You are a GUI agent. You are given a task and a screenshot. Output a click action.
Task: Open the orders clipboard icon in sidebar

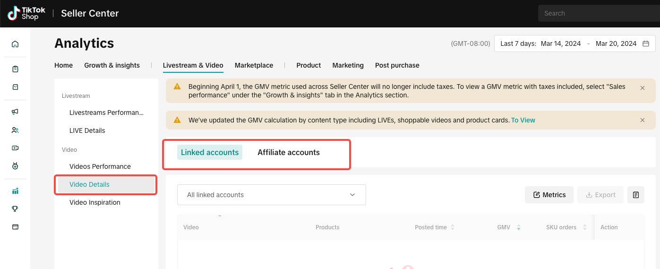[15, 69]
